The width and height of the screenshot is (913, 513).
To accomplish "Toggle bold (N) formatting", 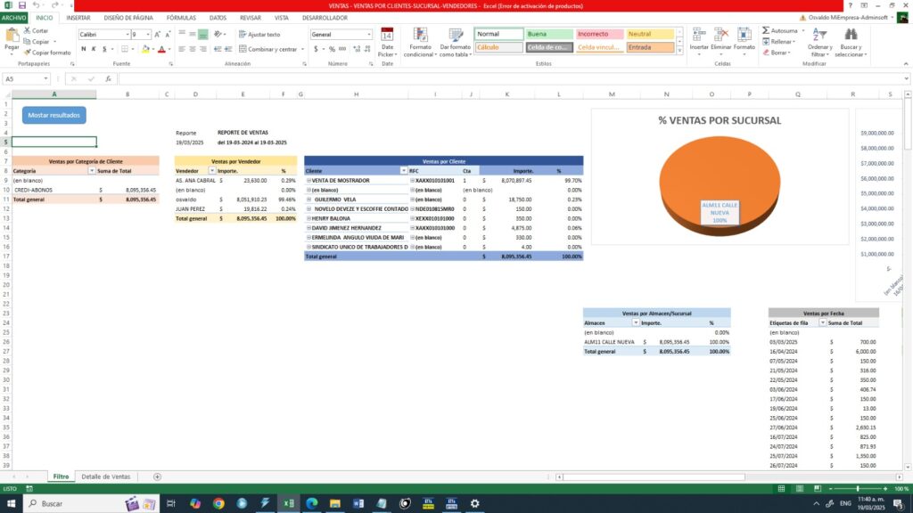I will tap(83, 49).
